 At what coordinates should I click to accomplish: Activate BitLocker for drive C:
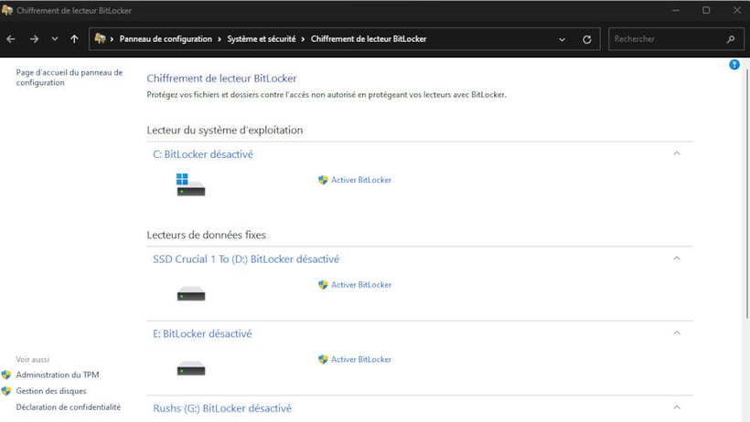(361, 180)
